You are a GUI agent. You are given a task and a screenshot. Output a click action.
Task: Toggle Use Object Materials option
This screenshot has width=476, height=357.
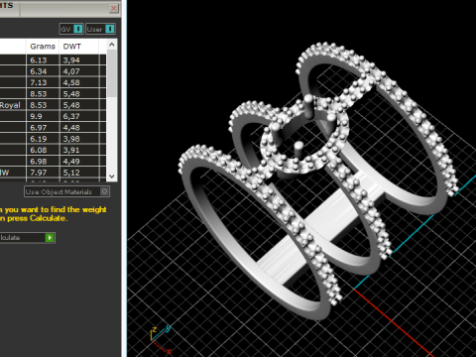[x=66, y=191]
